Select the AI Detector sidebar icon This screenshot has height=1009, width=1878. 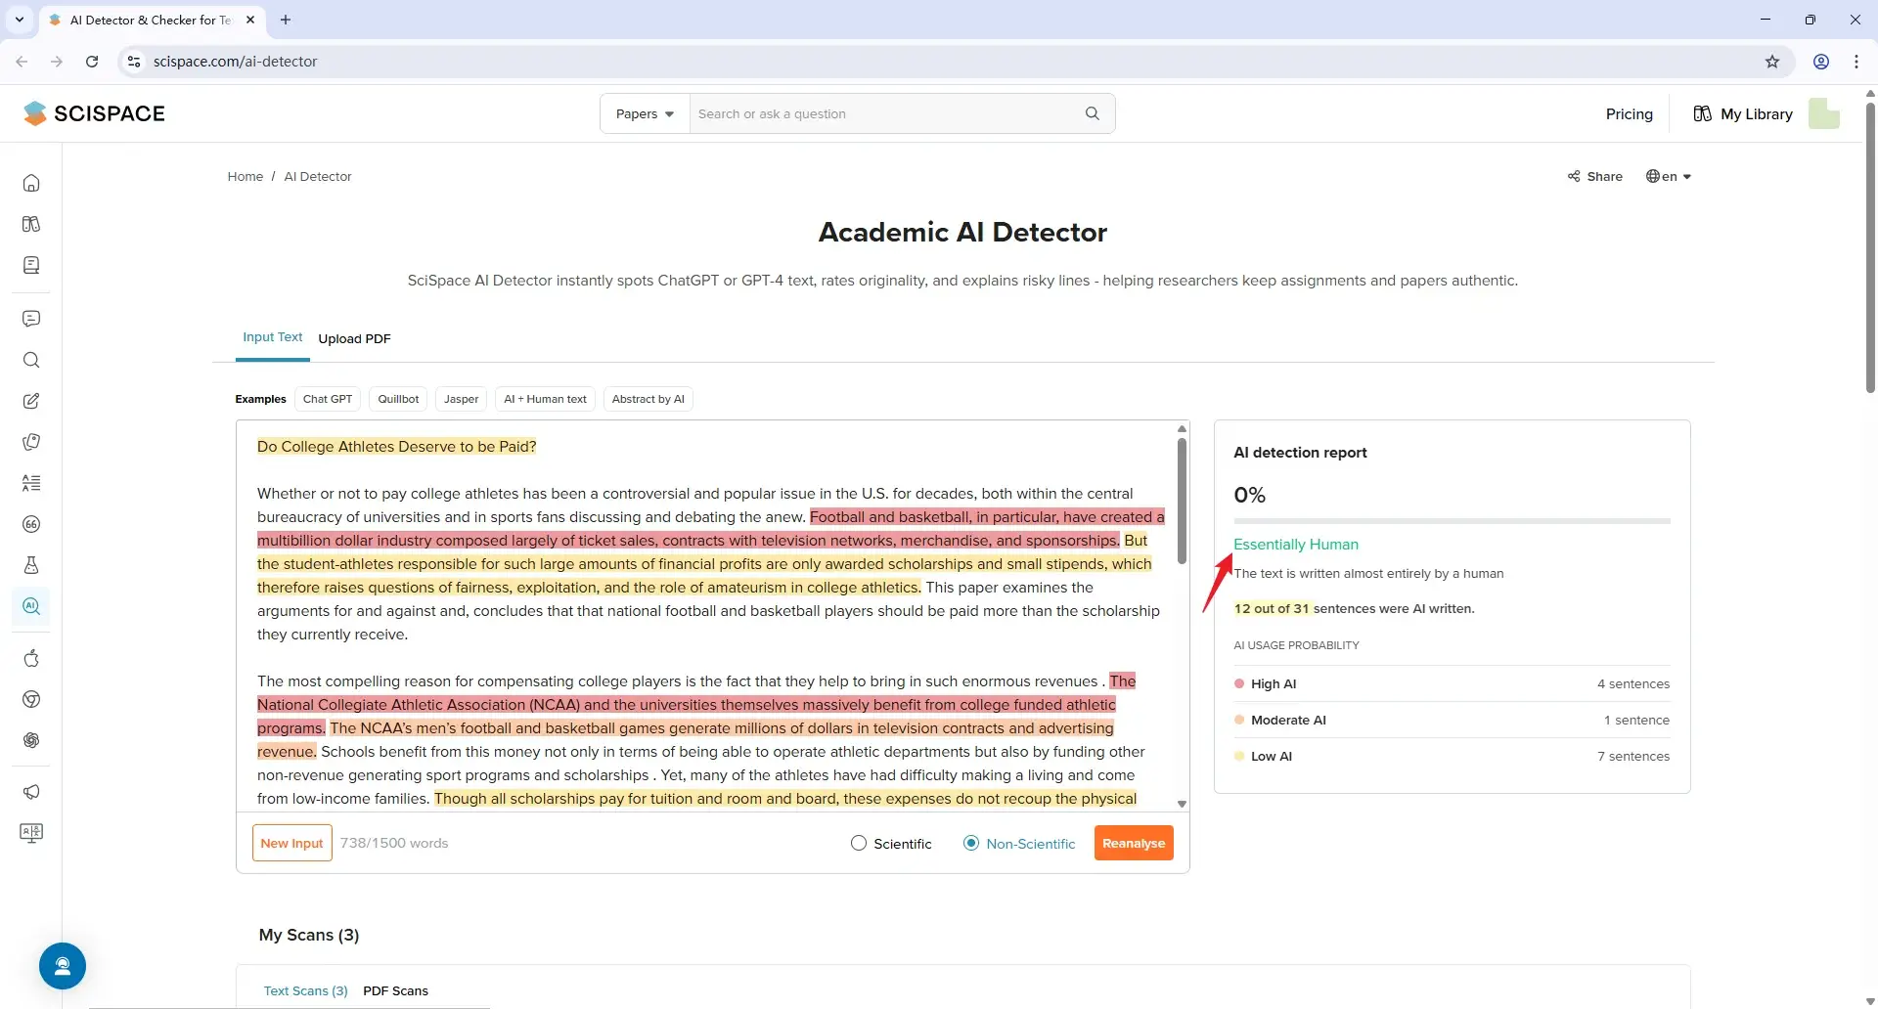coord(31,606)
